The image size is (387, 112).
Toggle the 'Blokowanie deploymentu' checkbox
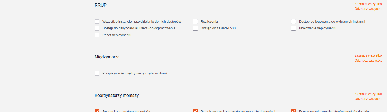294,28
